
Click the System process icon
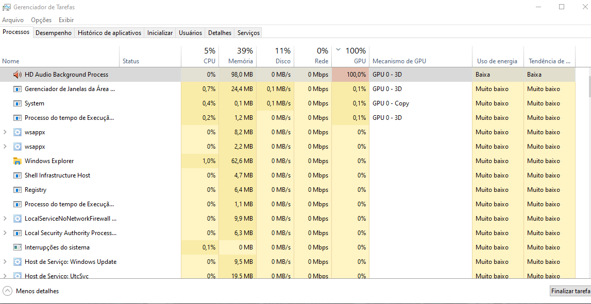pyautogui.click(x=18, y=103)
